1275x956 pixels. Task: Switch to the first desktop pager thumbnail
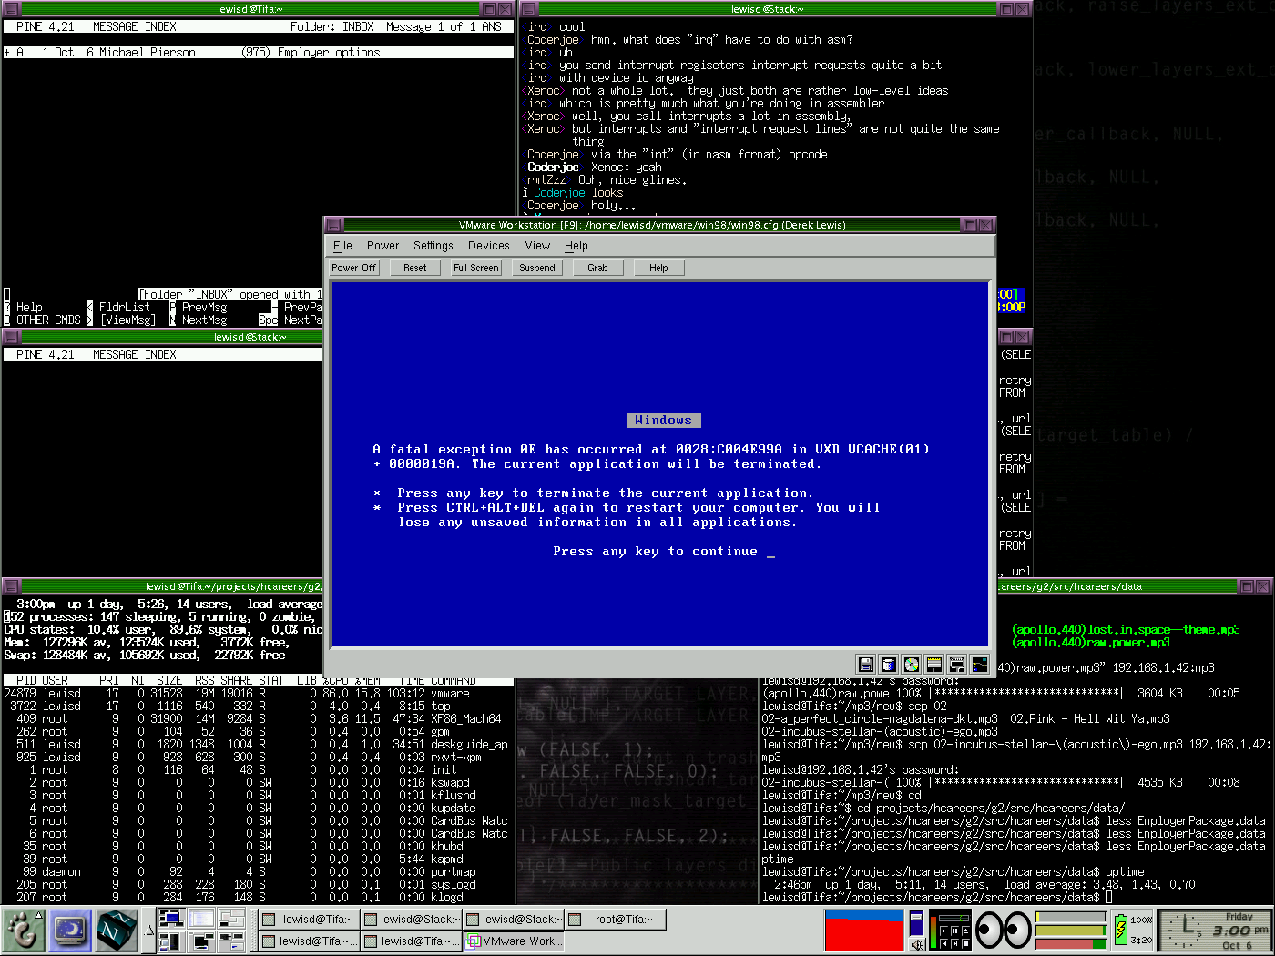pyautogui.click(x=170, y=919)
